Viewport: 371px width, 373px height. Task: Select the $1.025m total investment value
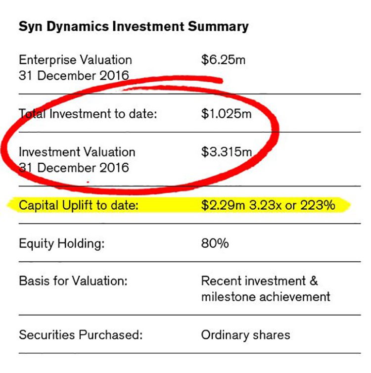click(226, 113)
